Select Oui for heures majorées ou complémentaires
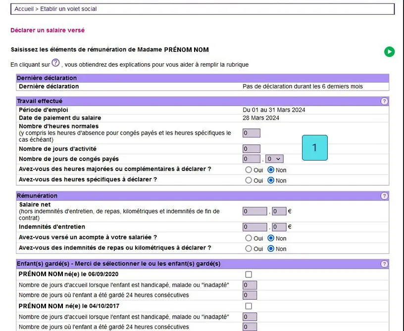404x331 pixels. (x=249, y=170)
